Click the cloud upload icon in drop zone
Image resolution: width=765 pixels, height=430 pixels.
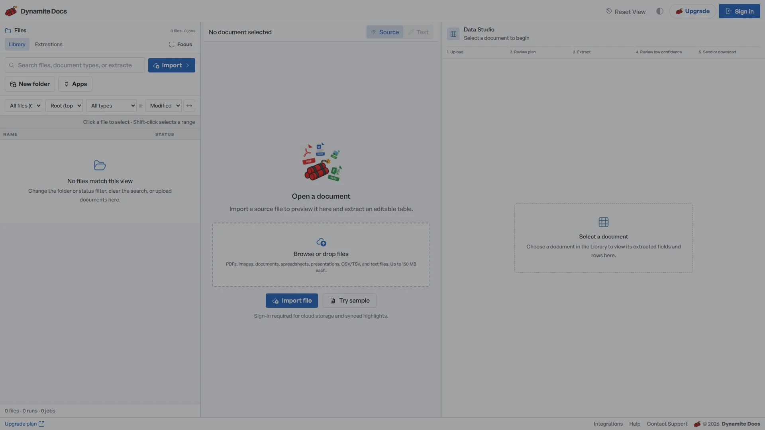coord(321,242)
